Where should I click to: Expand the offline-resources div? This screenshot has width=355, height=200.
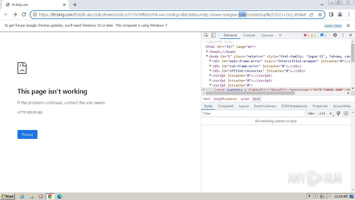[x=210, y=71]
